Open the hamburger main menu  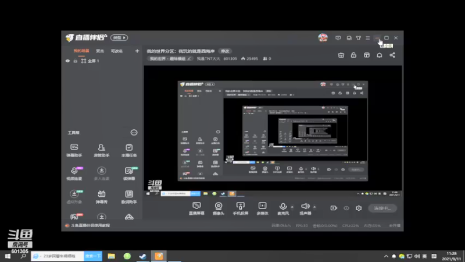(367, 38)
